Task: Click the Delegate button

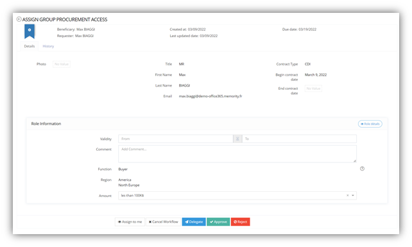Action: coord(194,222)
